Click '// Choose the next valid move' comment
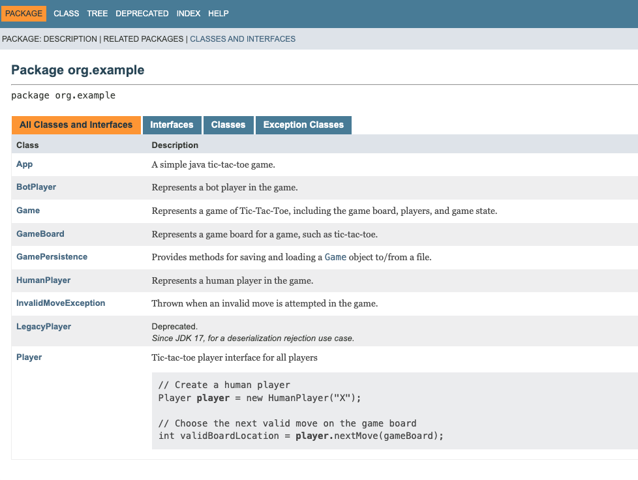Image resolution: width=638 pixels, height=480 pixels. click(x=287, y=423)
